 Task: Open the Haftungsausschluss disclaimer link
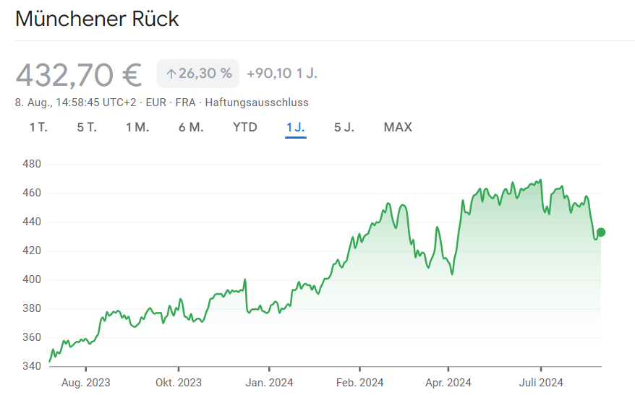click(x=257, y=103)
